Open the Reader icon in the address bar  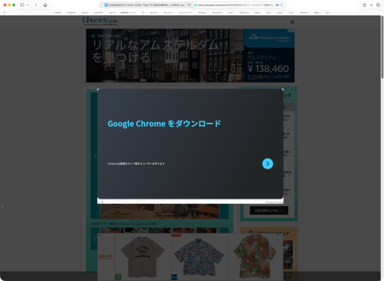281,5
